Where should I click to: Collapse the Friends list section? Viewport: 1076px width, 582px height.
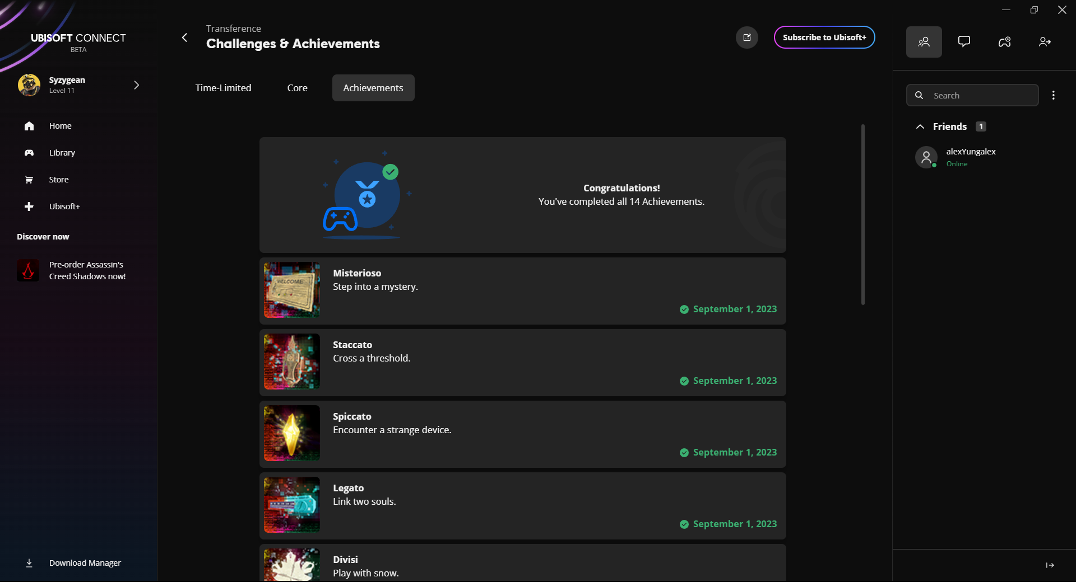tap(920, 126)
